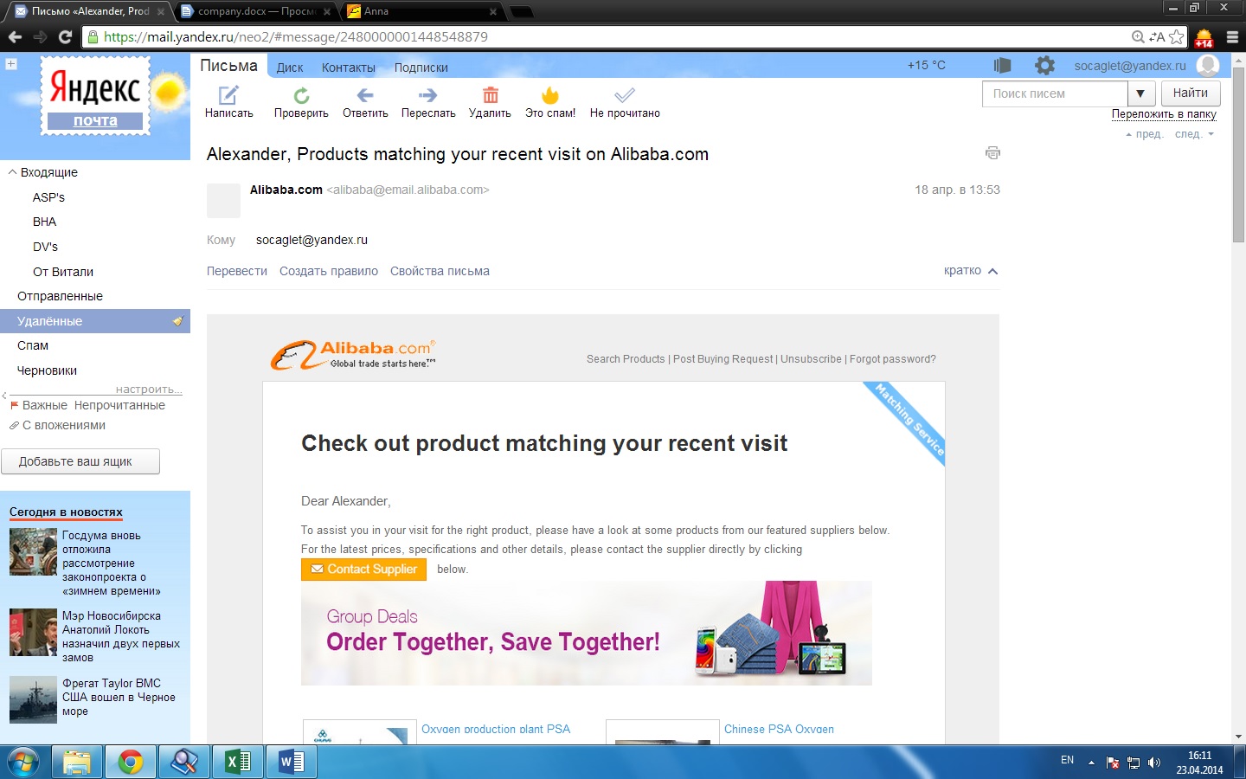Open От Витали folder
Screen dimensions: 1246x779
click(63, 272)
